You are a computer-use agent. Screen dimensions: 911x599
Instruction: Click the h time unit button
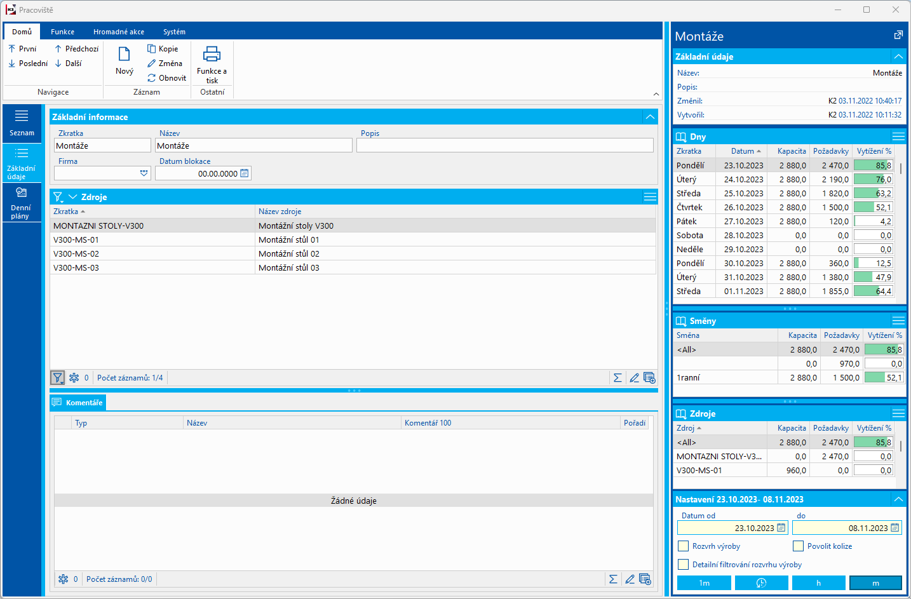(818, 583)
